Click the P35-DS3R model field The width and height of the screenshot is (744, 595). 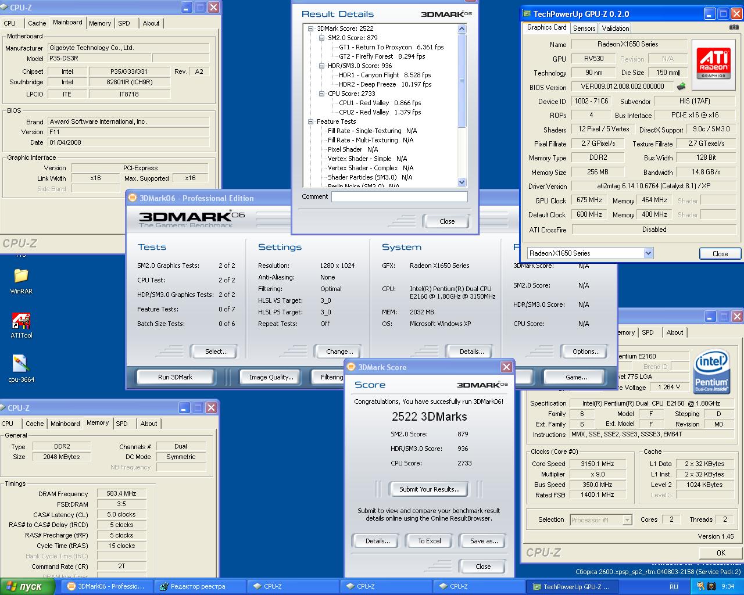[98, 59]
